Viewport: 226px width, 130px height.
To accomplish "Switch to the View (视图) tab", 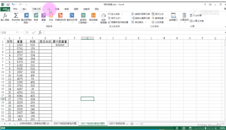I will tap(76, 9).
